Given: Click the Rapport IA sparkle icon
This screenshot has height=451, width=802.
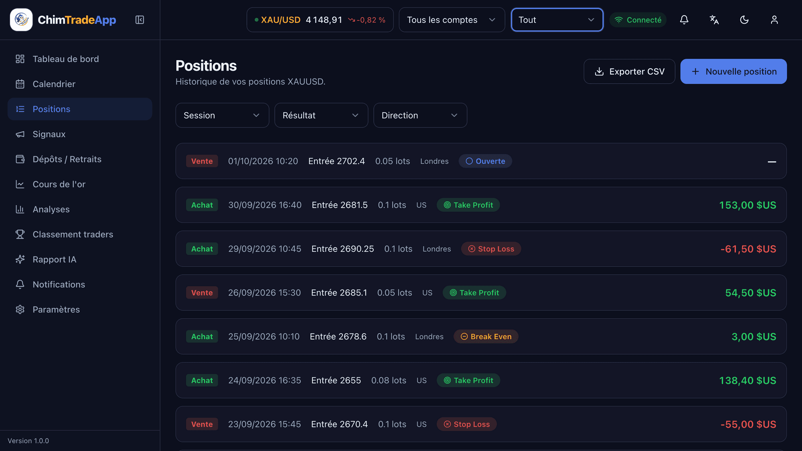Looking at the screenshot, I should 20,259.
